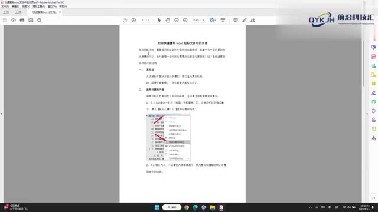
Task: Collapse the right tools pane arrow
Action: point(367,114)
